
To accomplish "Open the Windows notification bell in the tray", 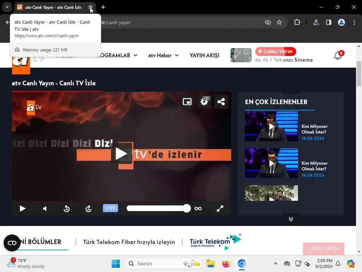I will [338, 263].
